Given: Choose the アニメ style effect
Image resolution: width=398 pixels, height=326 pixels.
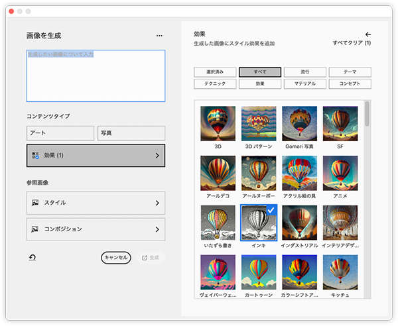Looking at the screenshot, I should (x=340, y=172).
